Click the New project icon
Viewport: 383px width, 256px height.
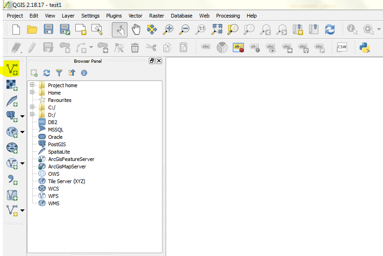point(16,30)
